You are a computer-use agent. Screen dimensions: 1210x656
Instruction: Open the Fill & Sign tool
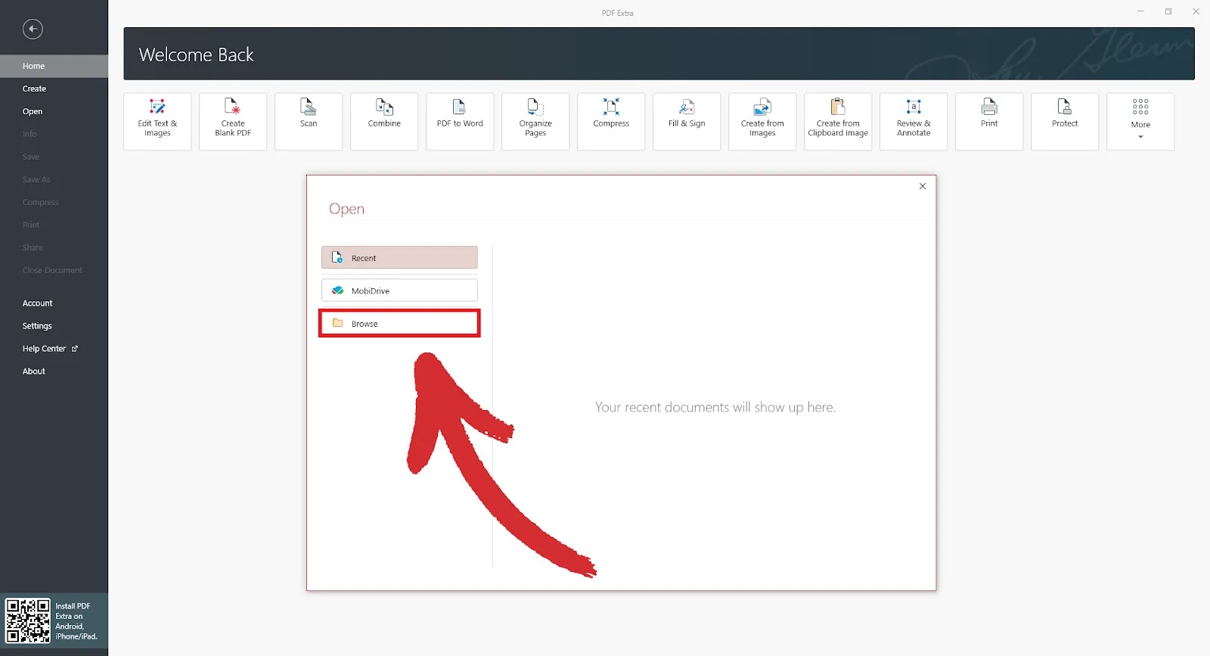687,121
